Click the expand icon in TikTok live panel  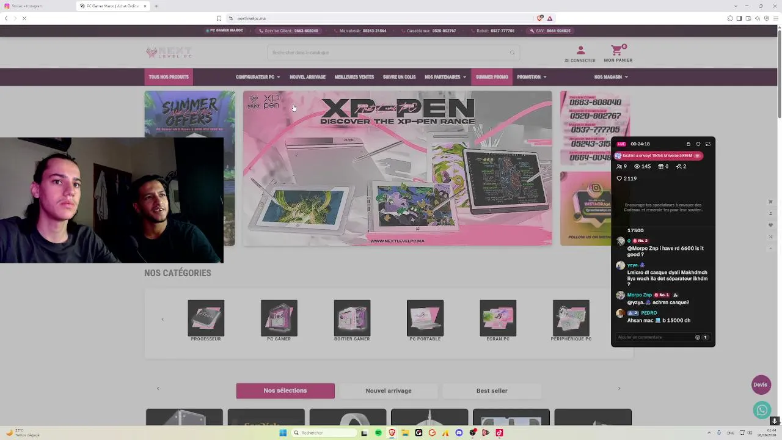point(708,144)
